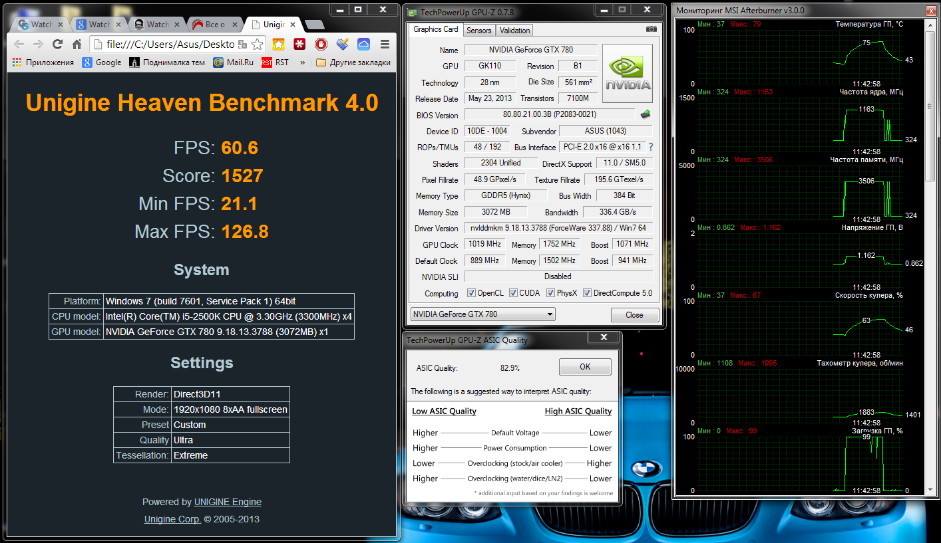Open the RST bookmark
941x543 pixels.
click(x=276, y=62)
